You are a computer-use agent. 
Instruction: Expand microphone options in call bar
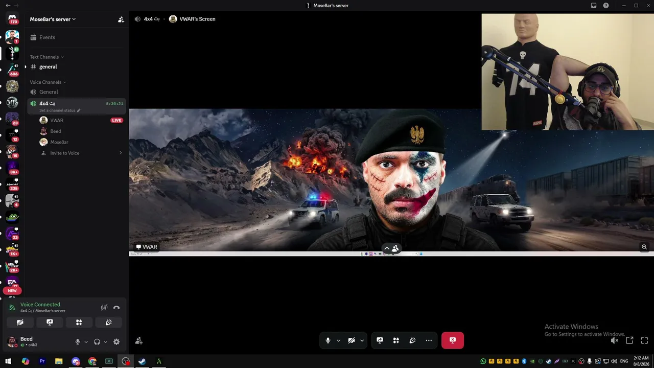[338, 340]
